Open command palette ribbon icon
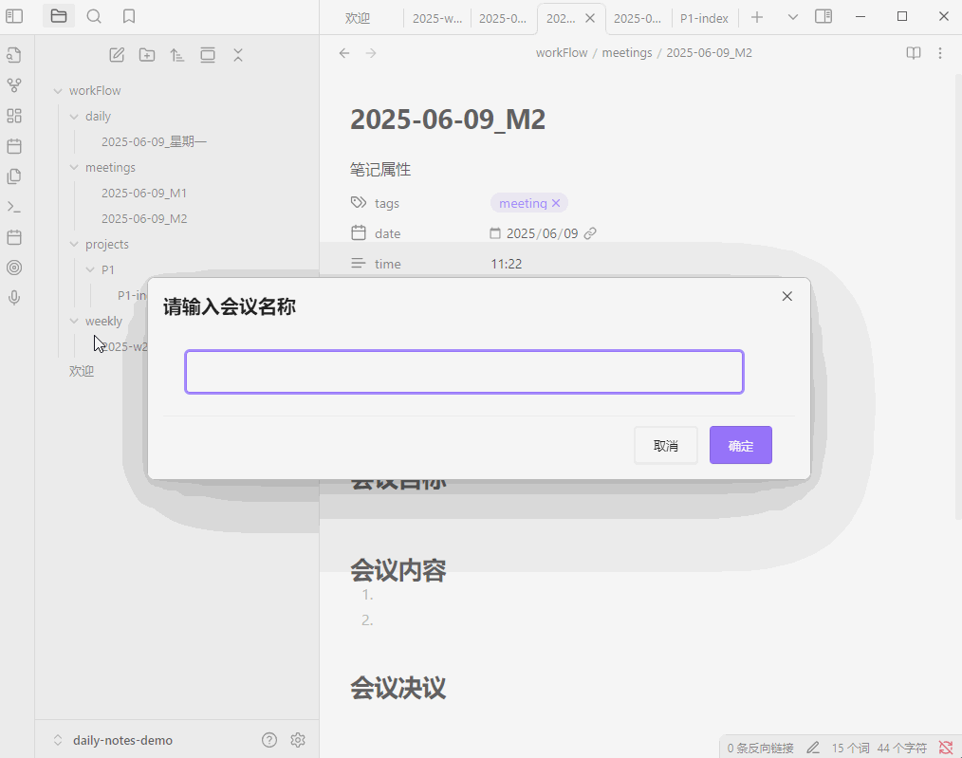Image resolution: width=962 pixels, height=758 pixels. 14,207
